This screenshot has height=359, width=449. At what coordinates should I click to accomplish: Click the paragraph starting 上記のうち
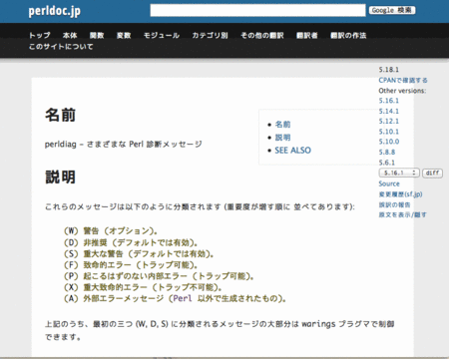(220, 330)
